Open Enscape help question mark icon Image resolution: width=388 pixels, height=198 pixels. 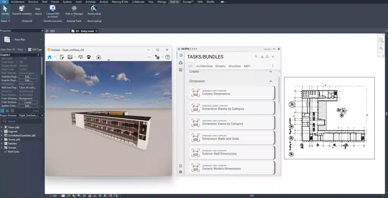click(x=167, y=57)
